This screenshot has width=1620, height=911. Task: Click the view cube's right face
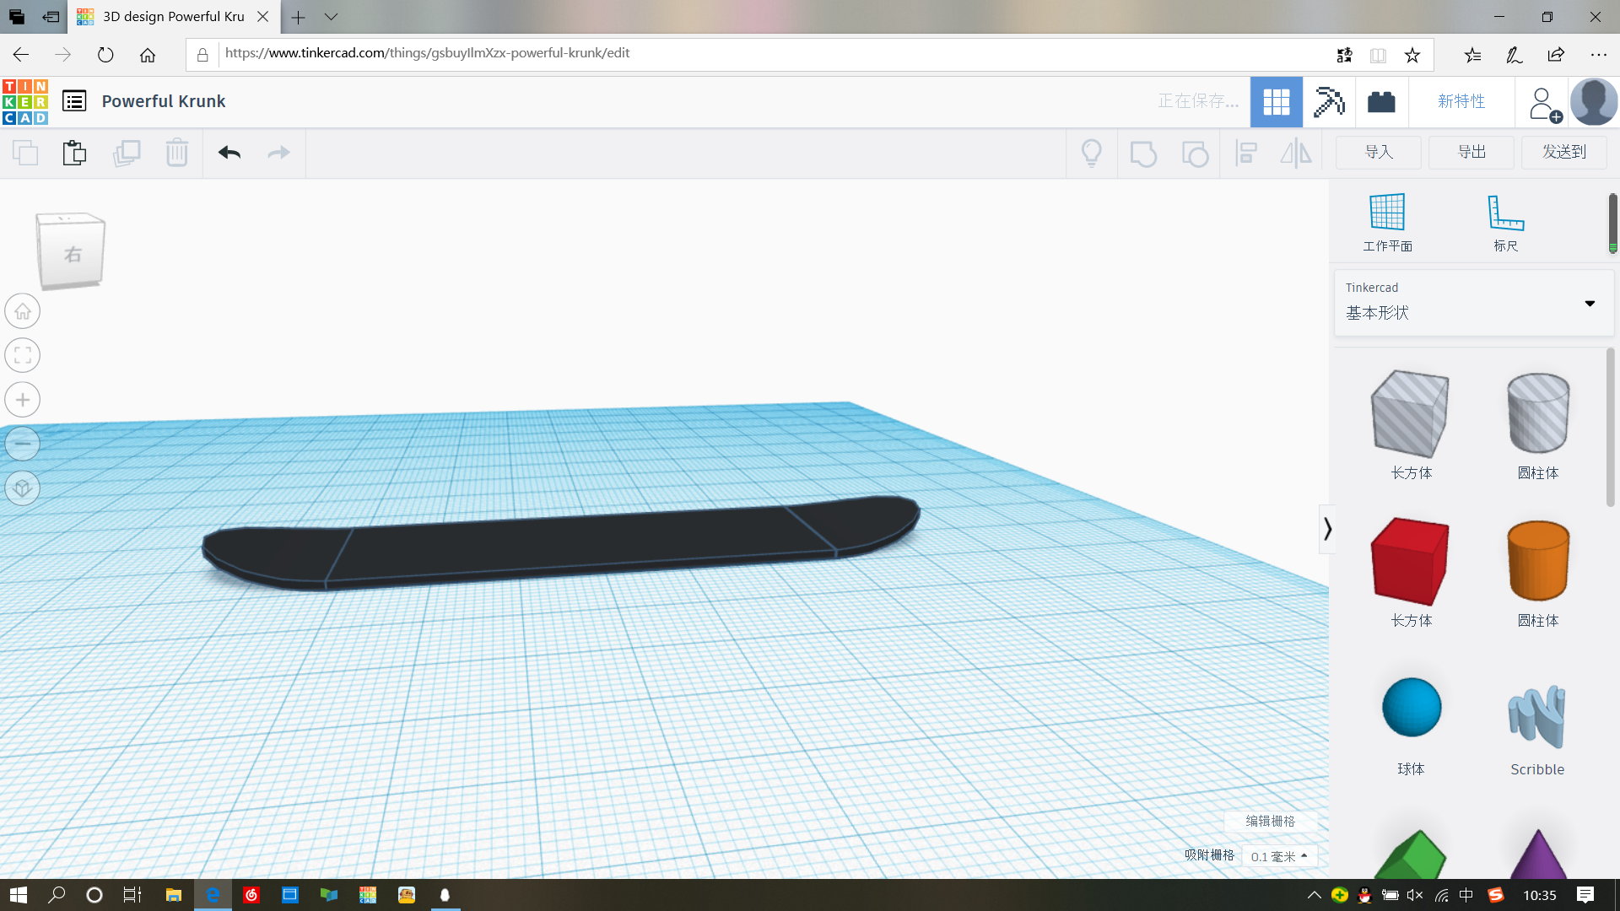tap(73, 254)
